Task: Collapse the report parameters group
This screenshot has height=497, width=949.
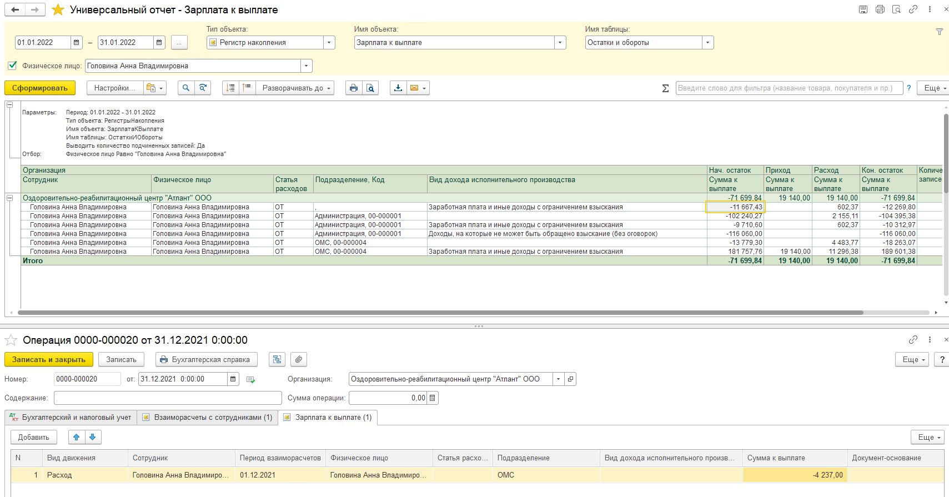Action: click(x=9, y=104)
